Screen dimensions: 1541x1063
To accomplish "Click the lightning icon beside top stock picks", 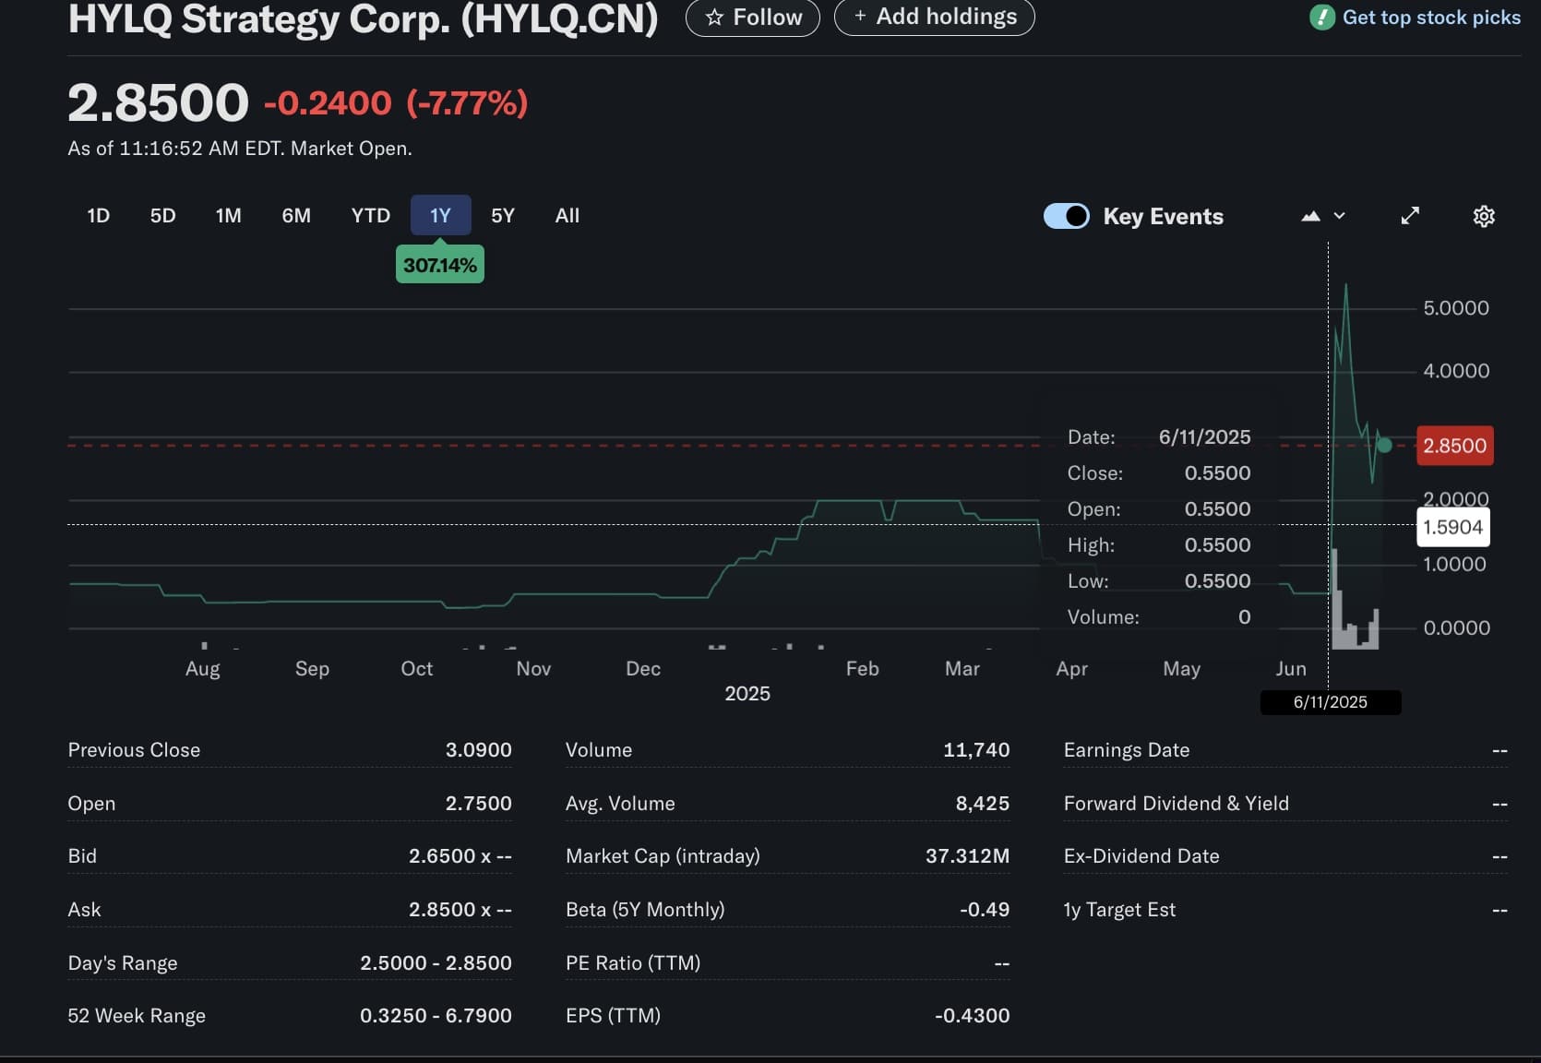I will [x=1320, y=18].
